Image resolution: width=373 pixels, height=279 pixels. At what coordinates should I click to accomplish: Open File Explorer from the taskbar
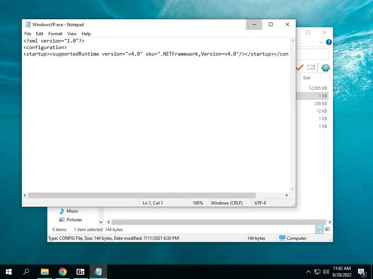tap(44, 272)
